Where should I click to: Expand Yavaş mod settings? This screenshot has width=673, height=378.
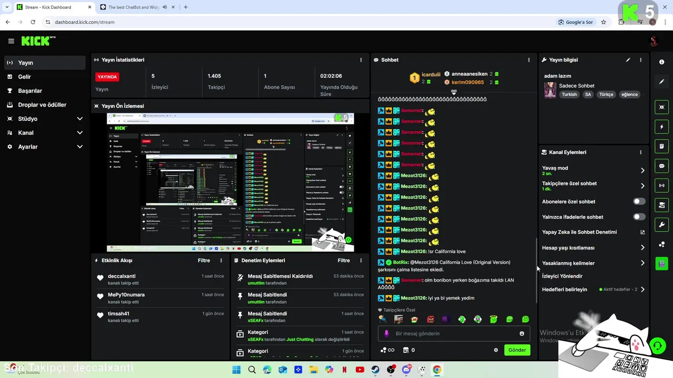pos(643,170)
